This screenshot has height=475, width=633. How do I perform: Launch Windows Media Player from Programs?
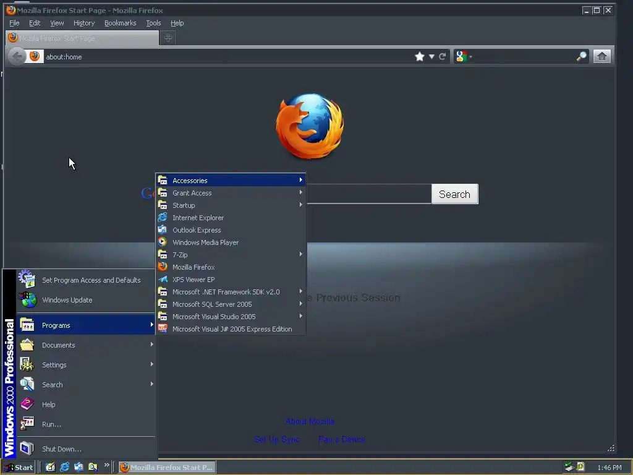tap(231, 242)
